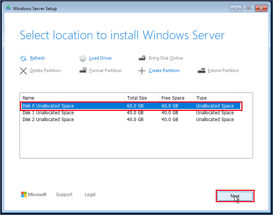Open the Create Partition link
Viewport: 273px width, 215px height.
[x=164, y=71]
